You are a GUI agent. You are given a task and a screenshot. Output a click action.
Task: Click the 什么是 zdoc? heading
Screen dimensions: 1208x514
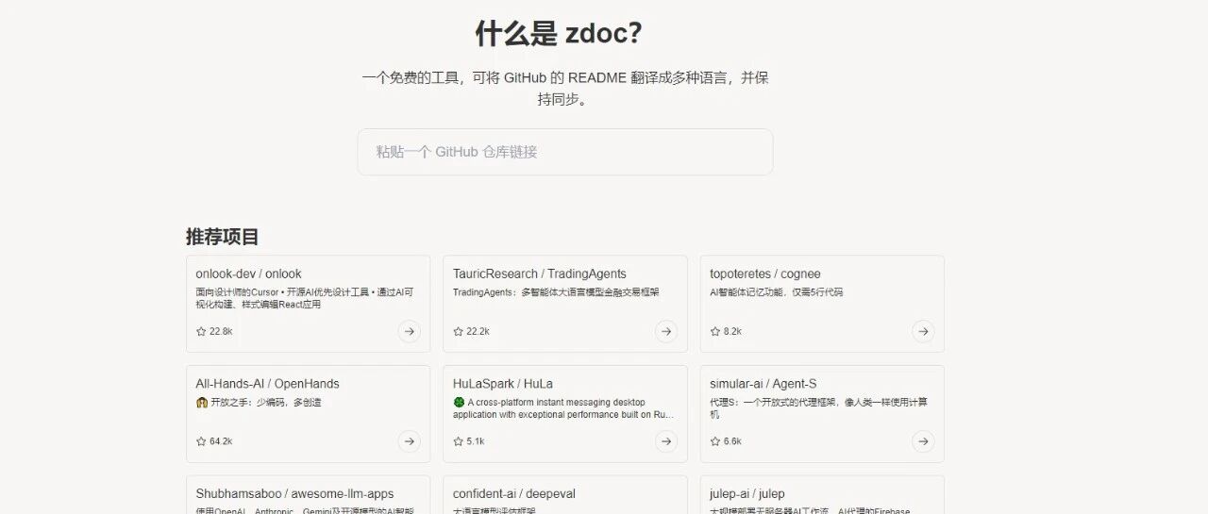(x=559, y=34)
